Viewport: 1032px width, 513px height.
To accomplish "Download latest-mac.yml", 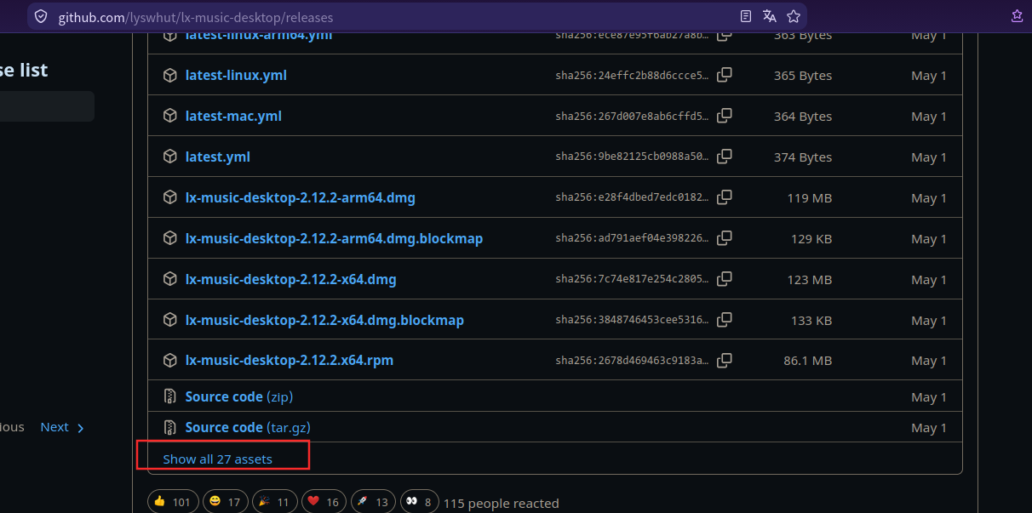I will (x=233, y=116).
